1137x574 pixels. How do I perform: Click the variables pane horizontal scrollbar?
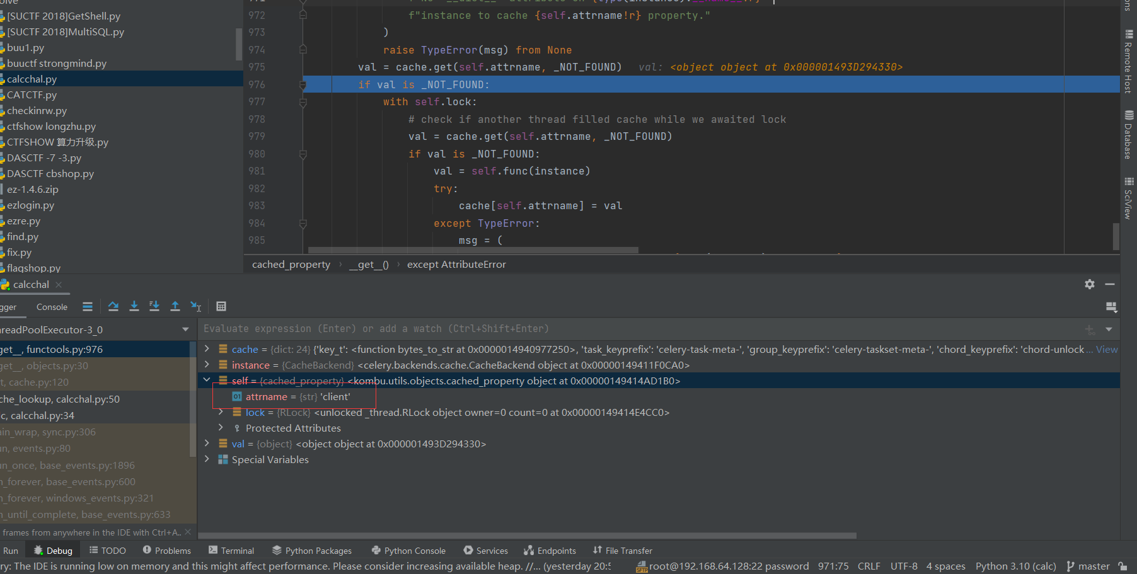527,536
